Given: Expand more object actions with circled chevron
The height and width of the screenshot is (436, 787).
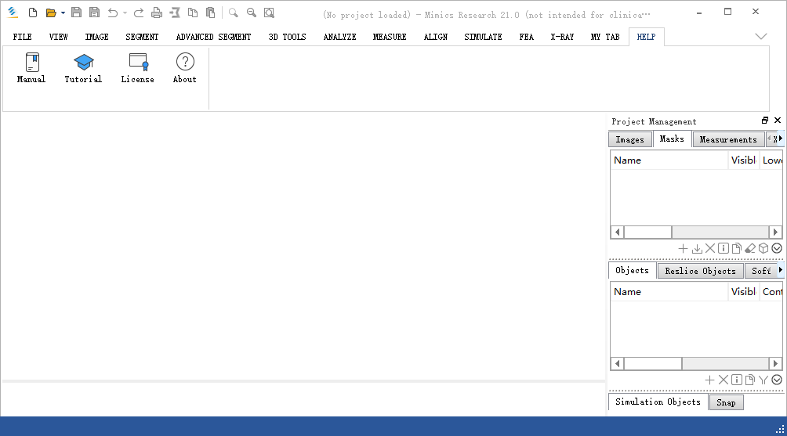Looking at the screenshot, I should [777, 380].
